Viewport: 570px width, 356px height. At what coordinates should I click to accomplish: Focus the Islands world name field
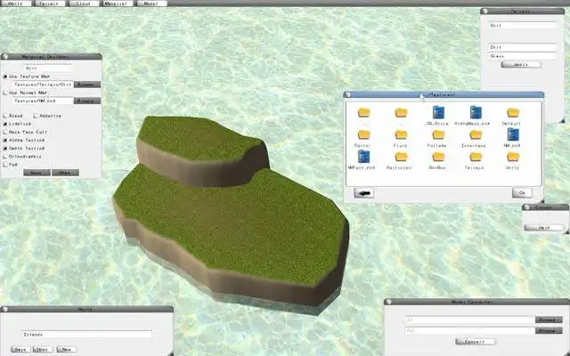[87, 335]
